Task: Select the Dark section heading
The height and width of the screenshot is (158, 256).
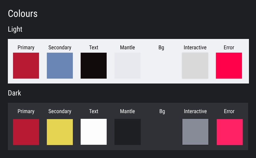Action: point(15,93)
